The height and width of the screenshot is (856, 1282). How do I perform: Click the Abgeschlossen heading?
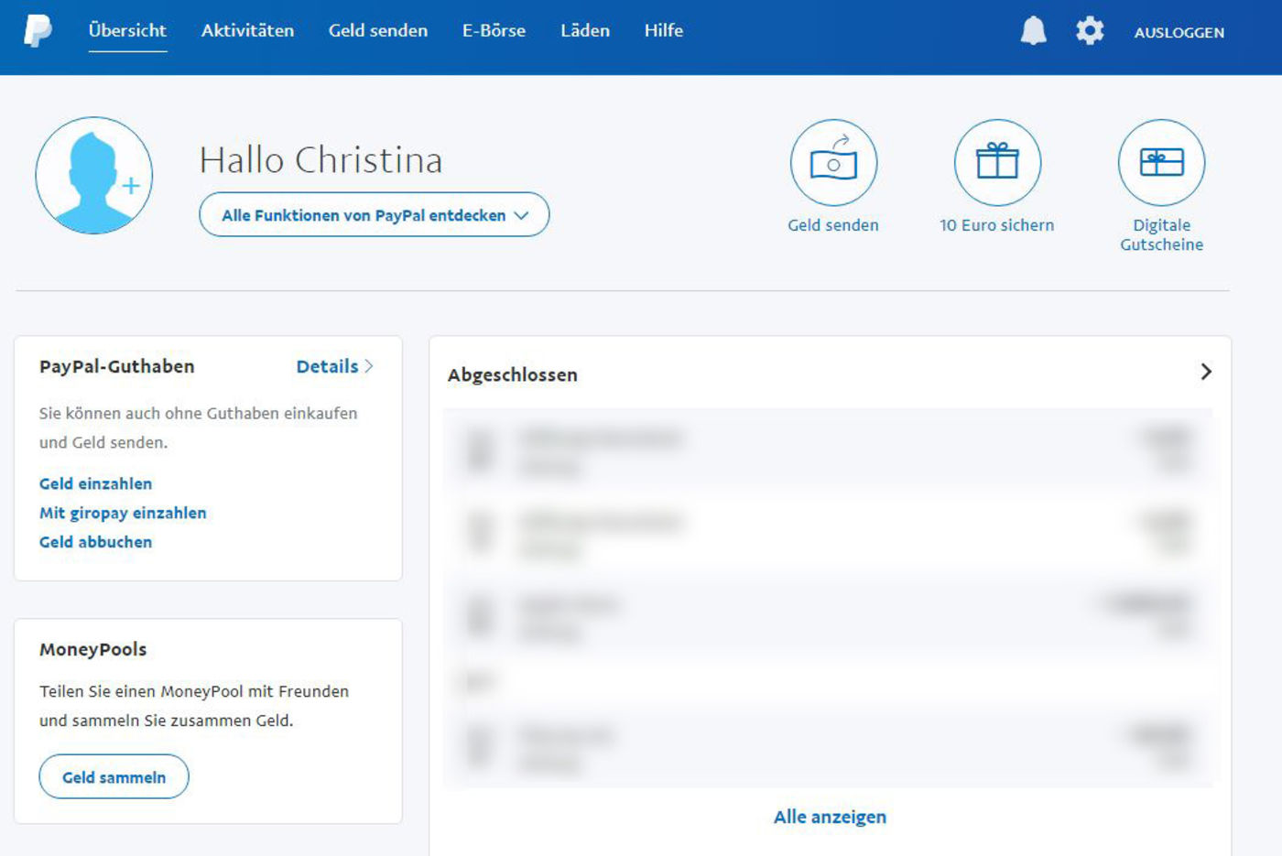[x=513, y=374]
